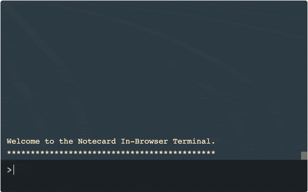Click the row of asterisks

coord(111,152)
